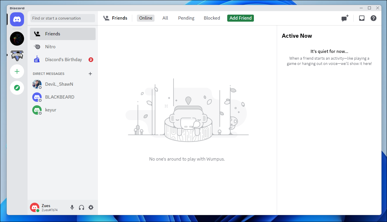Screen dimensions: 387x222
Task: Open direct message with DeviL_ShawN
Action: click(x=59, y=84)
